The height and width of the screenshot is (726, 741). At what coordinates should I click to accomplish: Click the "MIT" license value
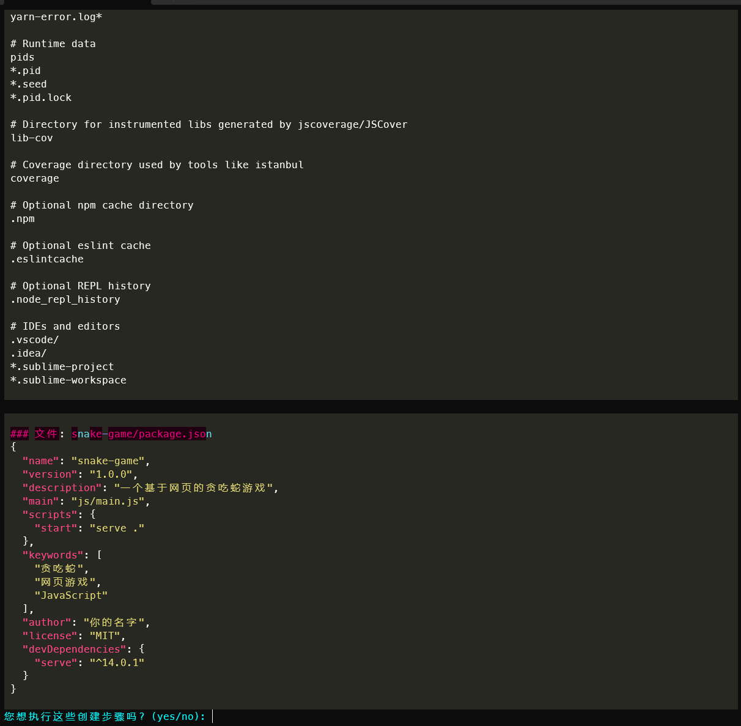[105, 635]
